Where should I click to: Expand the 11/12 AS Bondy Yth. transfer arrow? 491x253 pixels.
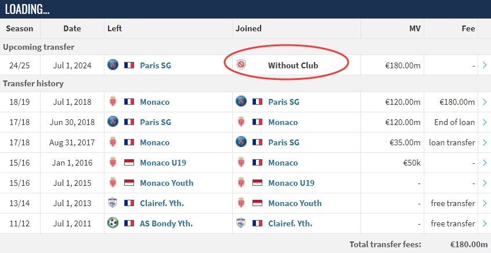coord(485,223)
